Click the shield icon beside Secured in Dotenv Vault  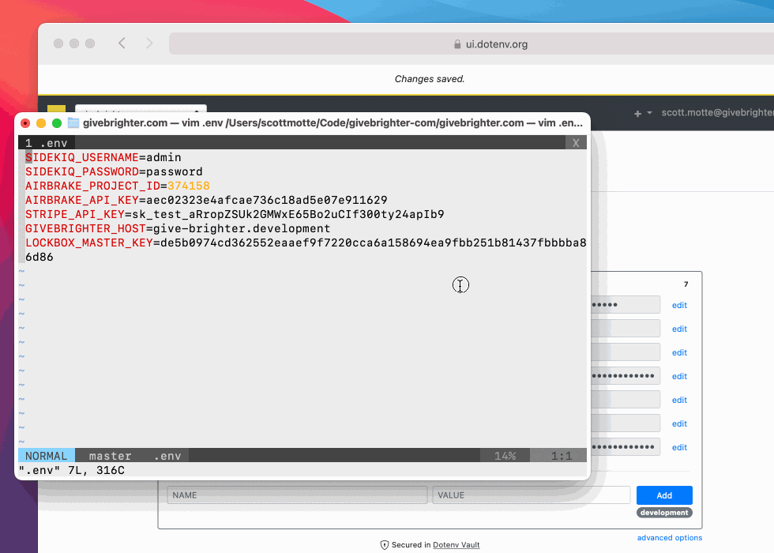(385, 545)
